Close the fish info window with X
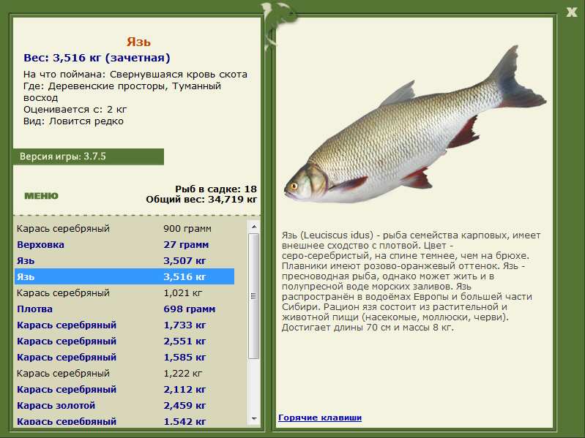Screen dimensions: 585x438 (x=571, y=12)
